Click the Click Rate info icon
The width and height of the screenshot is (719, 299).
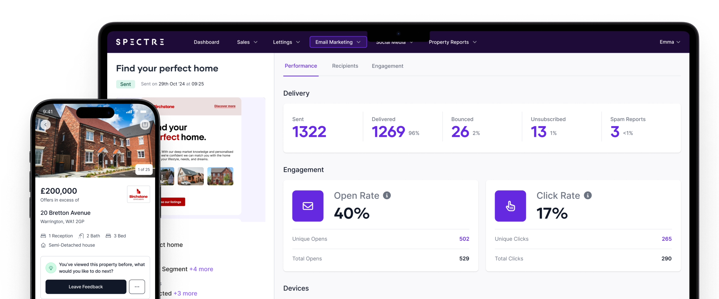pyautogui.click(x=588, y=196)
